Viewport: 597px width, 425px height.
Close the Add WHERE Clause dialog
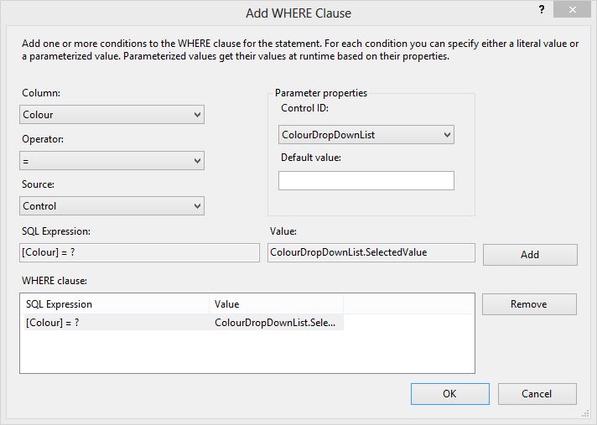pyautogui.click(x=572, y=9)
